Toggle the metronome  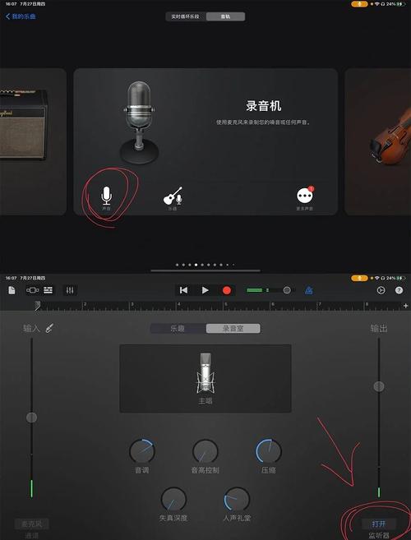pyautogui.click(x=309, y=290)
